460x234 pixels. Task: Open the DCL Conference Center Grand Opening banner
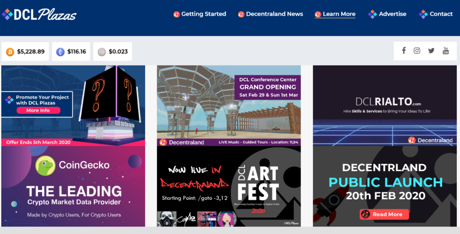pos(229,106)
